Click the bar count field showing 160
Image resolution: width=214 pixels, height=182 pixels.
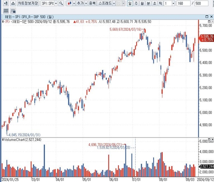(183, 3)
